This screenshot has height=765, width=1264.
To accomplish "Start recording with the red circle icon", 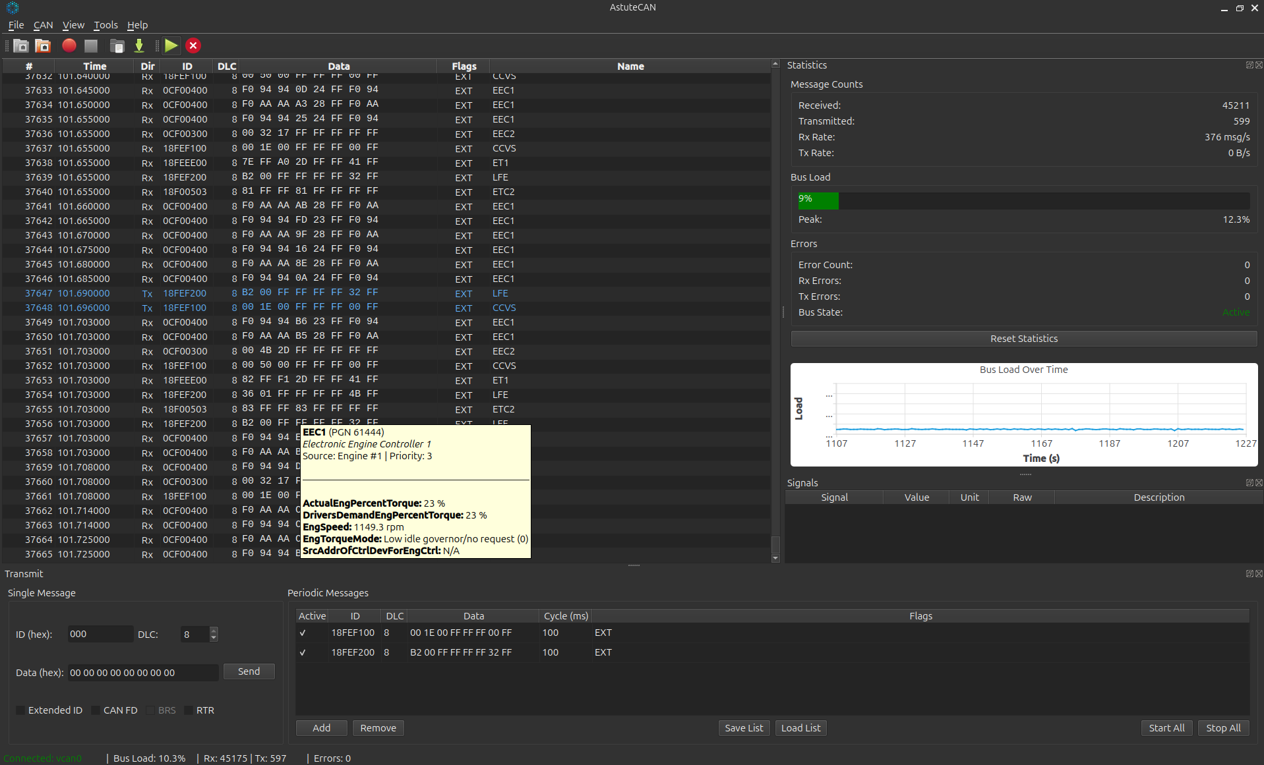I will 69,45.
